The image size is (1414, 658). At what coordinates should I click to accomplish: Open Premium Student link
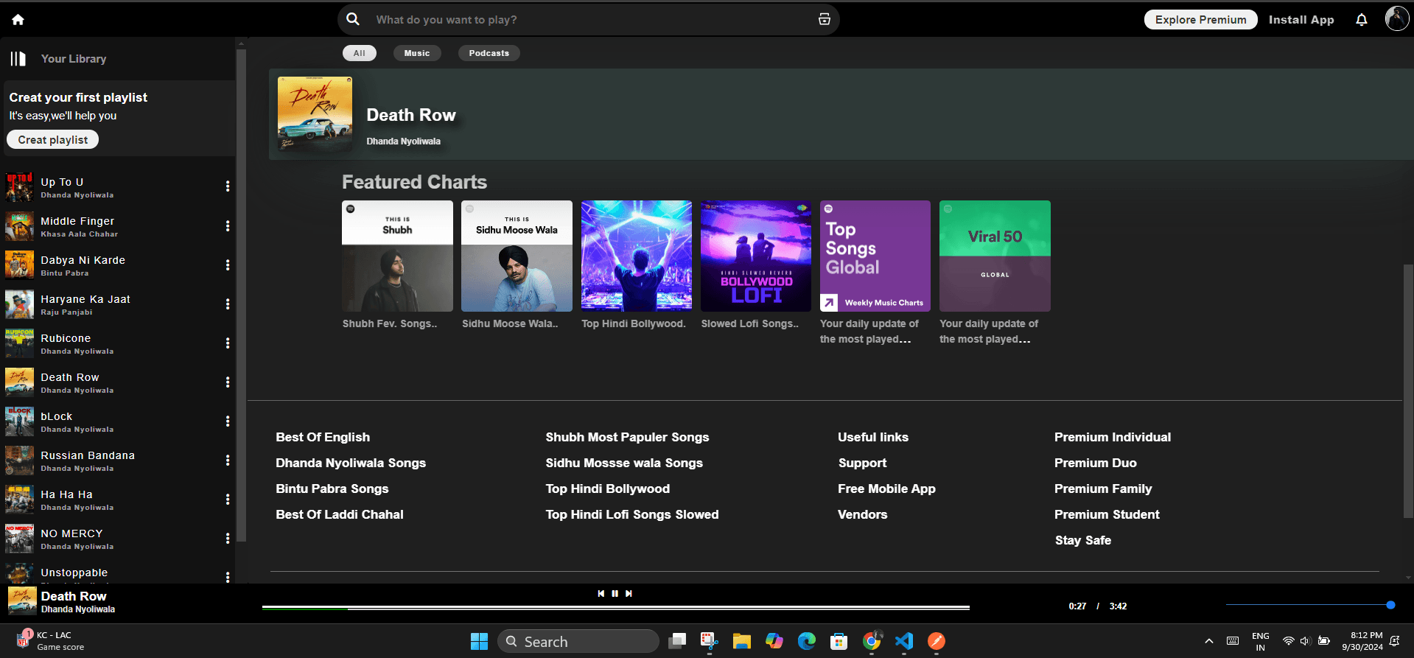click(1107, 514)
